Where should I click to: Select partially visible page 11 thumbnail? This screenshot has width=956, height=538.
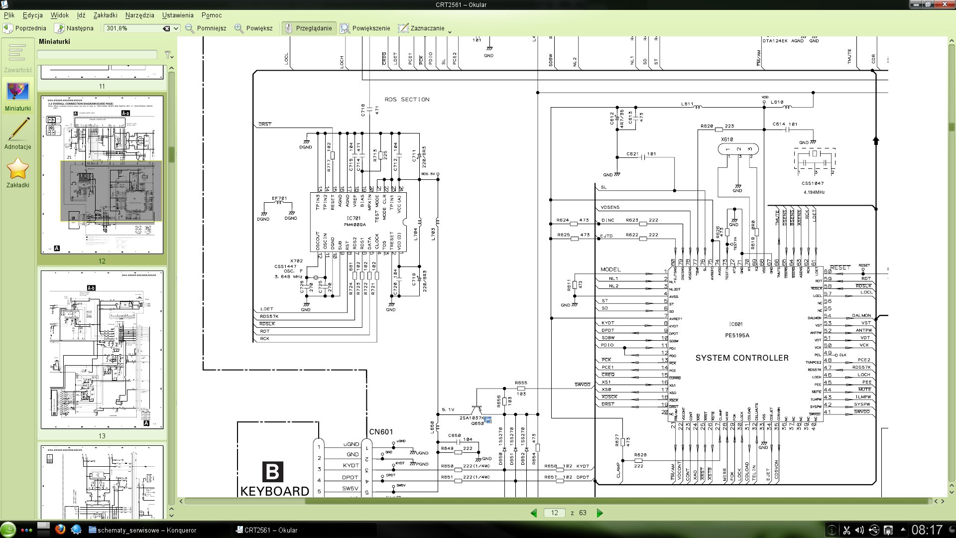pos(102,72)
